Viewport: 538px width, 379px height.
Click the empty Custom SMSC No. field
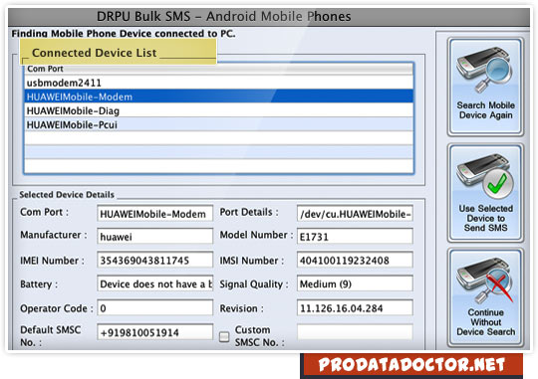coord(355,332)
